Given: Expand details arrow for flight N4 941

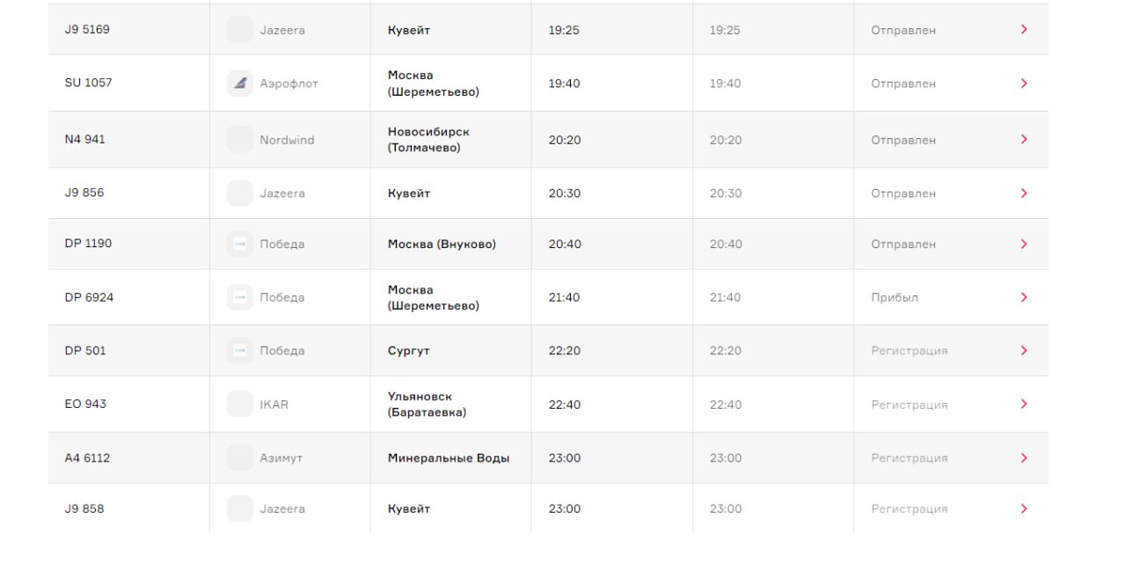Looking at the screenshot, I should [x=1024, y=140].
